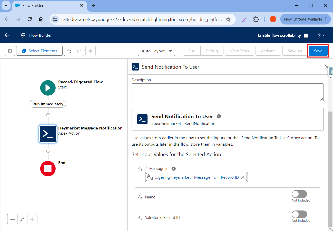Click Select Elements button
333x231 pixels.
coord(39,51)
